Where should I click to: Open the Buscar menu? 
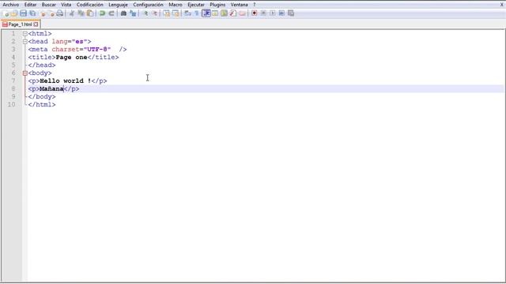pyautogui.click(x=49, y=5)
